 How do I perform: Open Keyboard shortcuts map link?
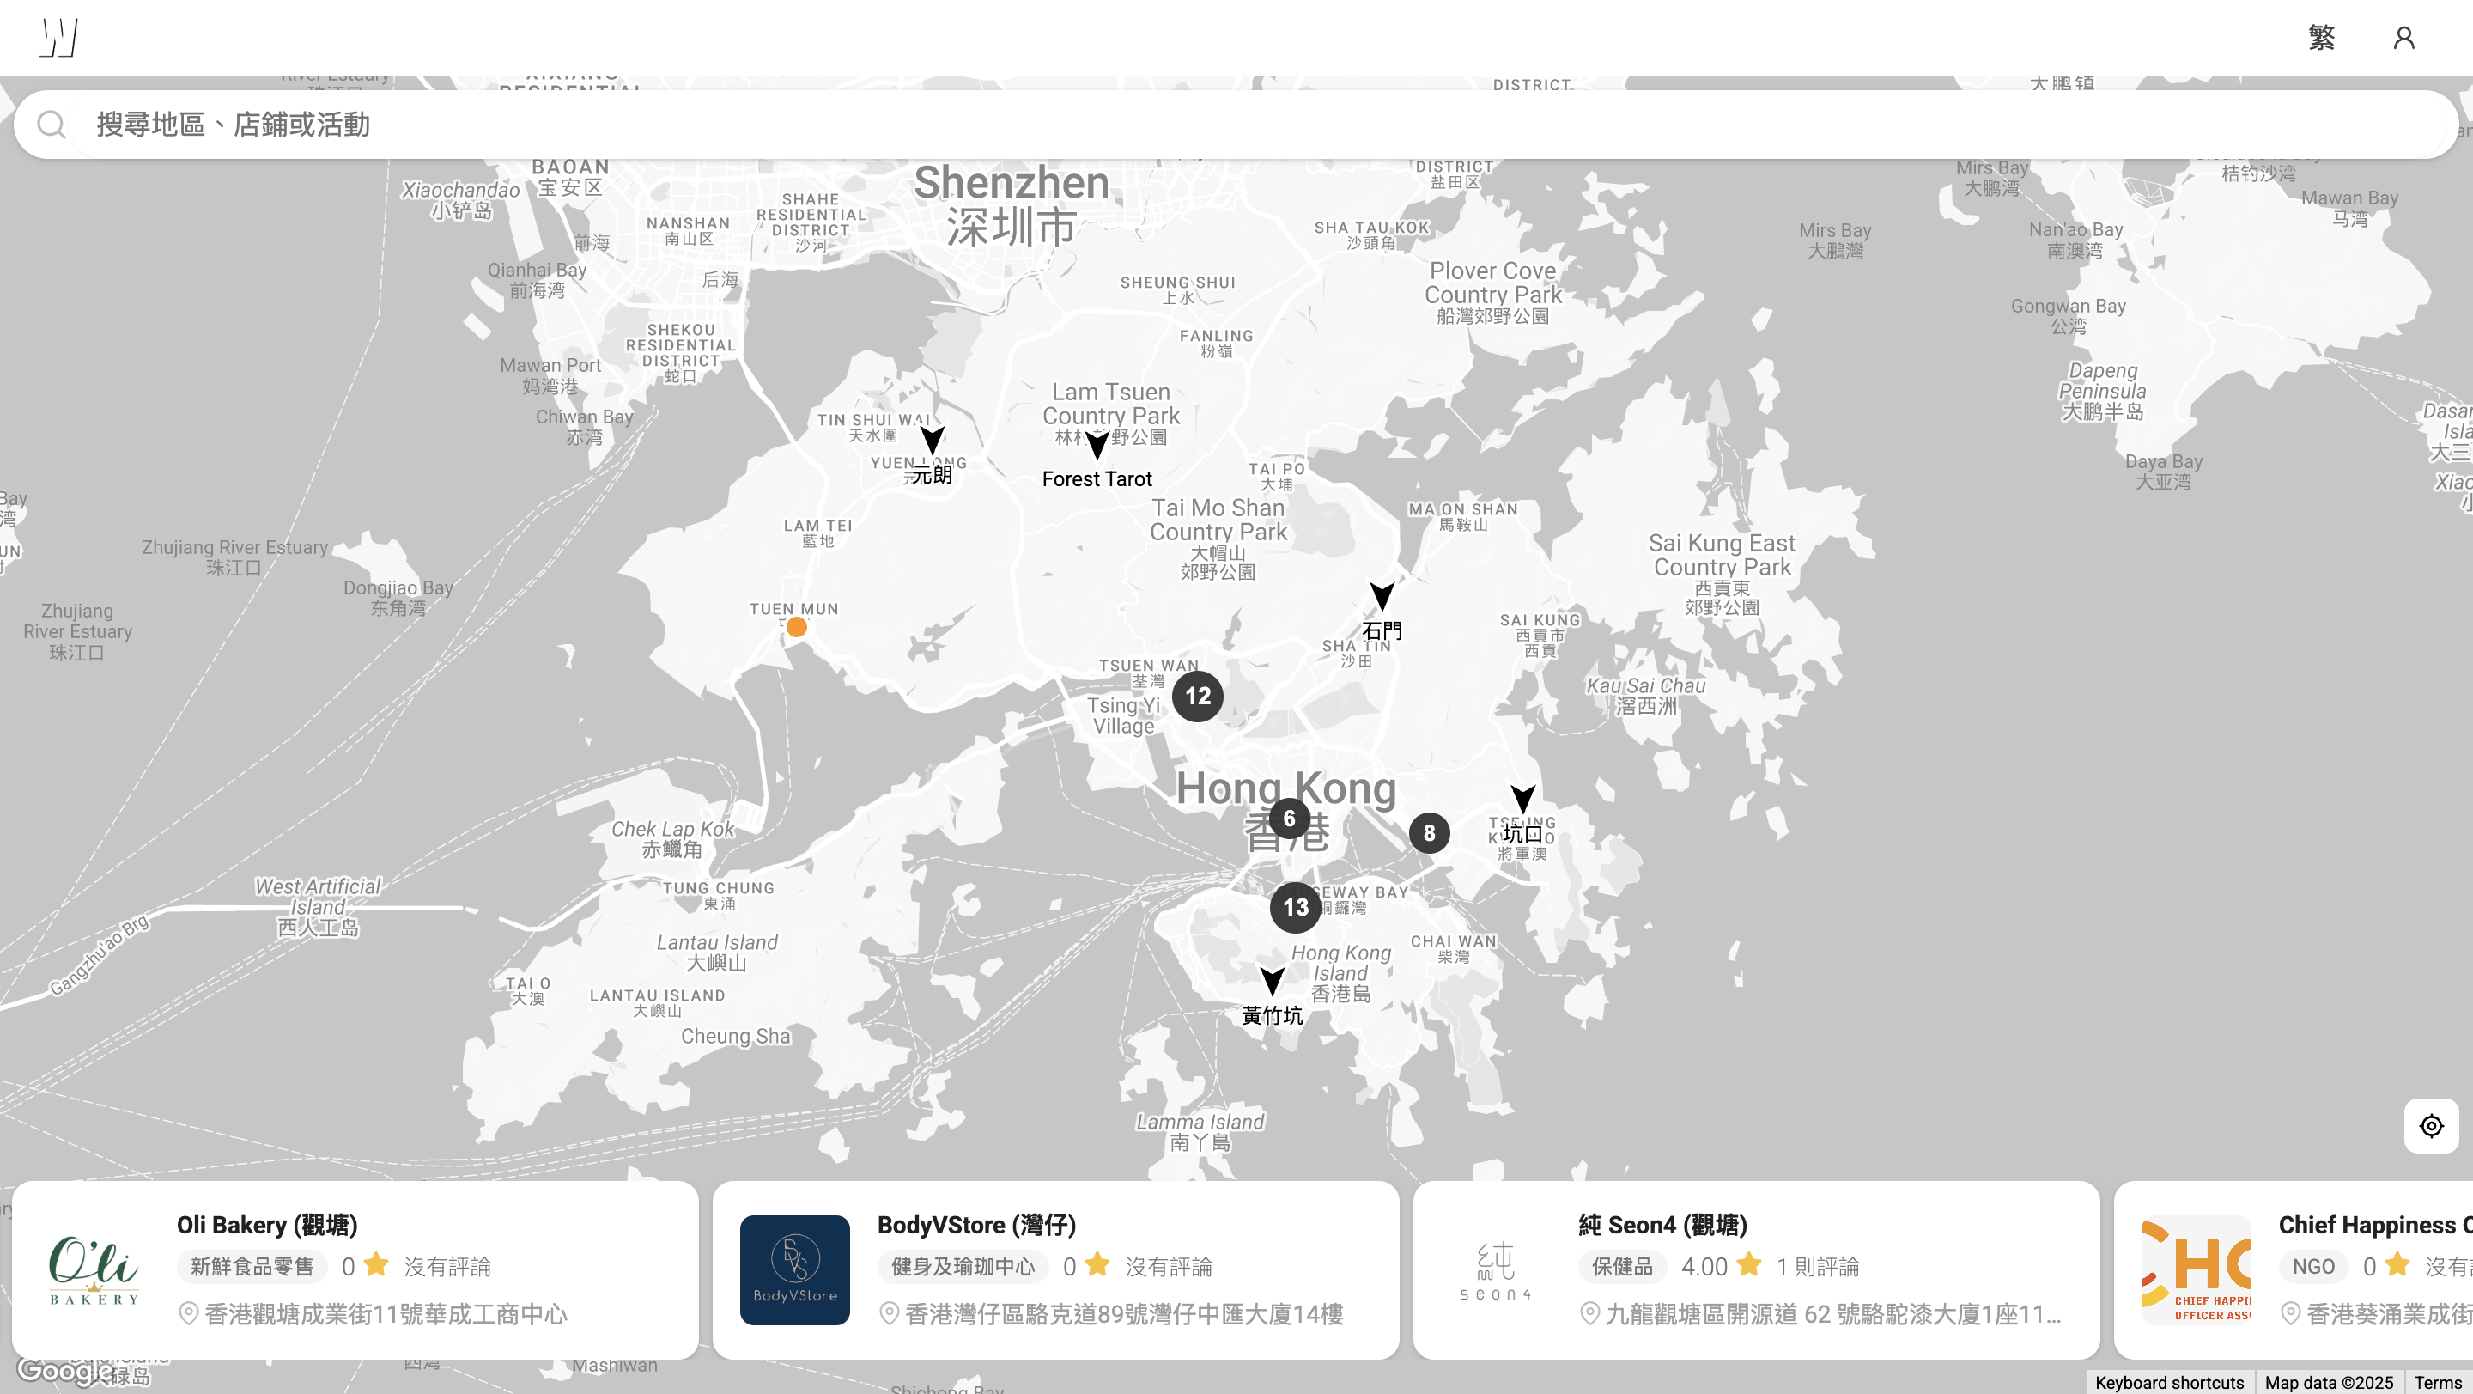(x=2169, y=1383)
